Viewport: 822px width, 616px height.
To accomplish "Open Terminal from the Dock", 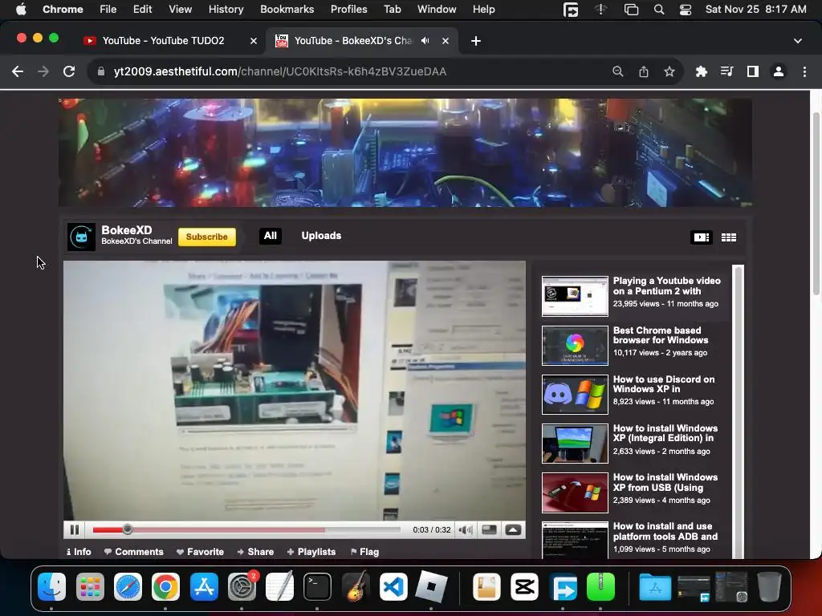I will [317, 586].
